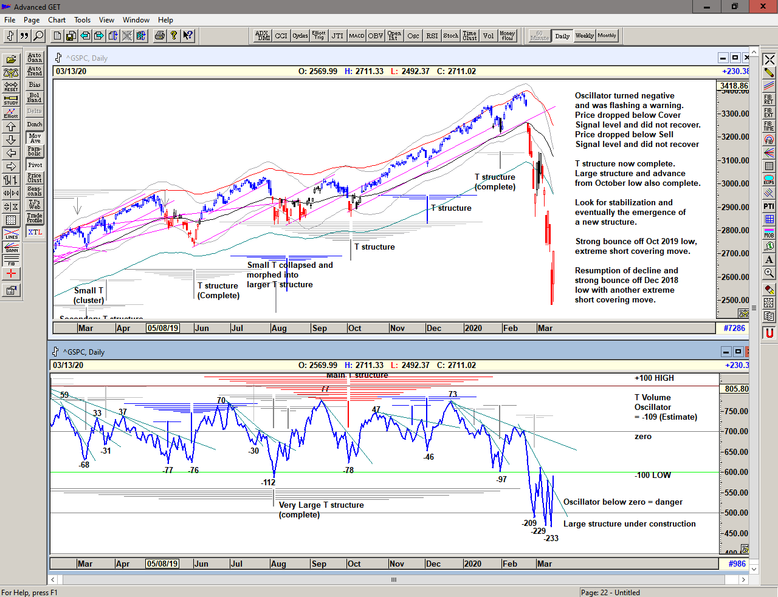
Task: Toggle the XTL indicator button
Action: point(35,232)
